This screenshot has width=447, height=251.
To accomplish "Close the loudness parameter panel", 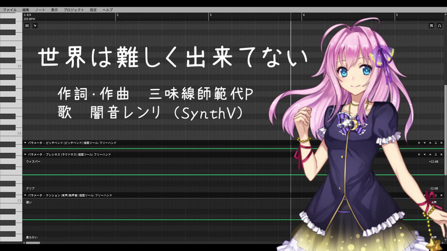I will [441, 154].
